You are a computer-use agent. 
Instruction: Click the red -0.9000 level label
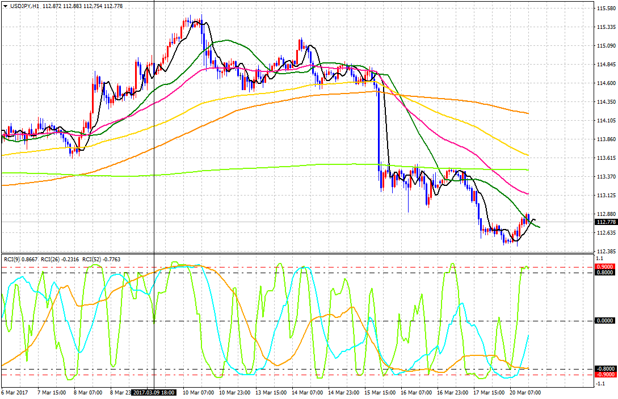tap(604, 375)
